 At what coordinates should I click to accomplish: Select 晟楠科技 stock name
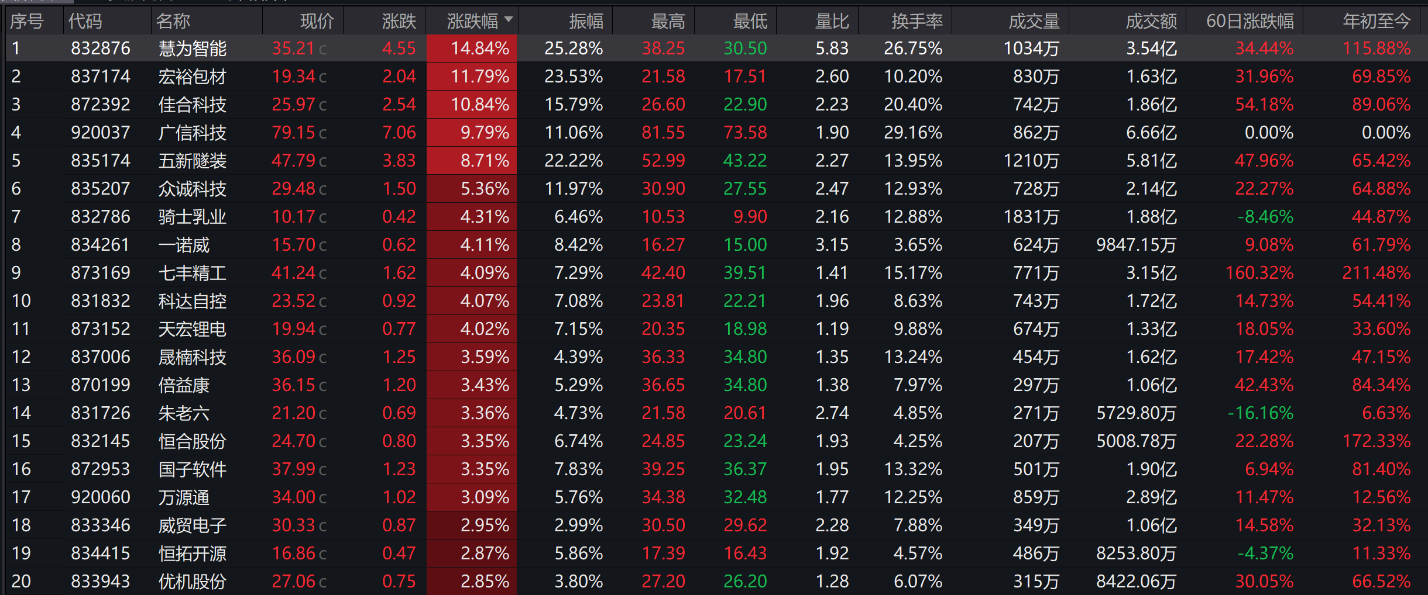point(193,357)
